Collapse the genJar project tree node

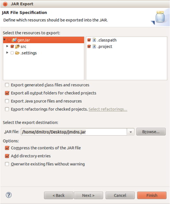coord(5,40)
